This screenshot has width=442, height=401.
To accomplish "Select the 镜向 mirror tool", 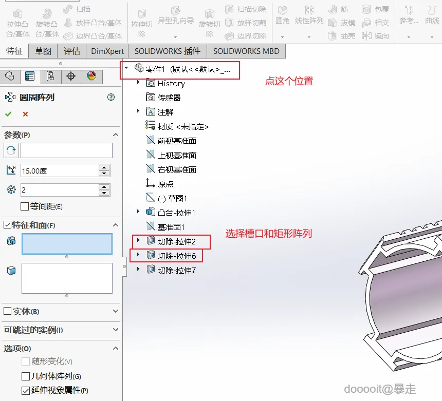I will tap(376, 36).
